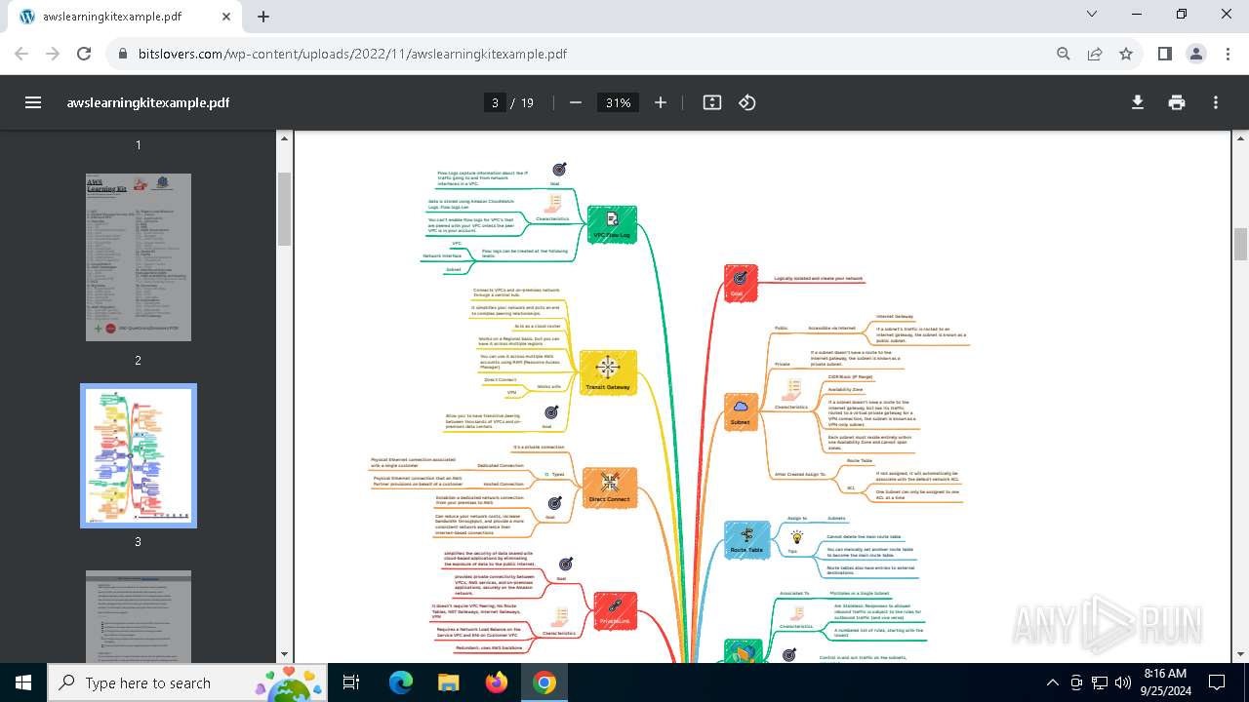This screenshot has height=702, width=1249.
Task: View the site information lock icon
Action: point(123,54)
